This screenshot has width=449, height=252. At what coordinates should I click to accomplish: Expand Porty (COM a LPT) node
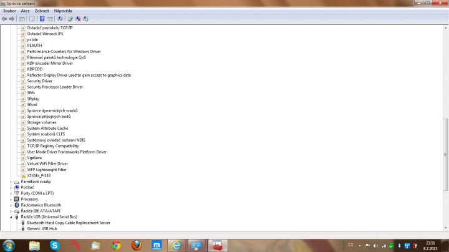tap(11, 193)
